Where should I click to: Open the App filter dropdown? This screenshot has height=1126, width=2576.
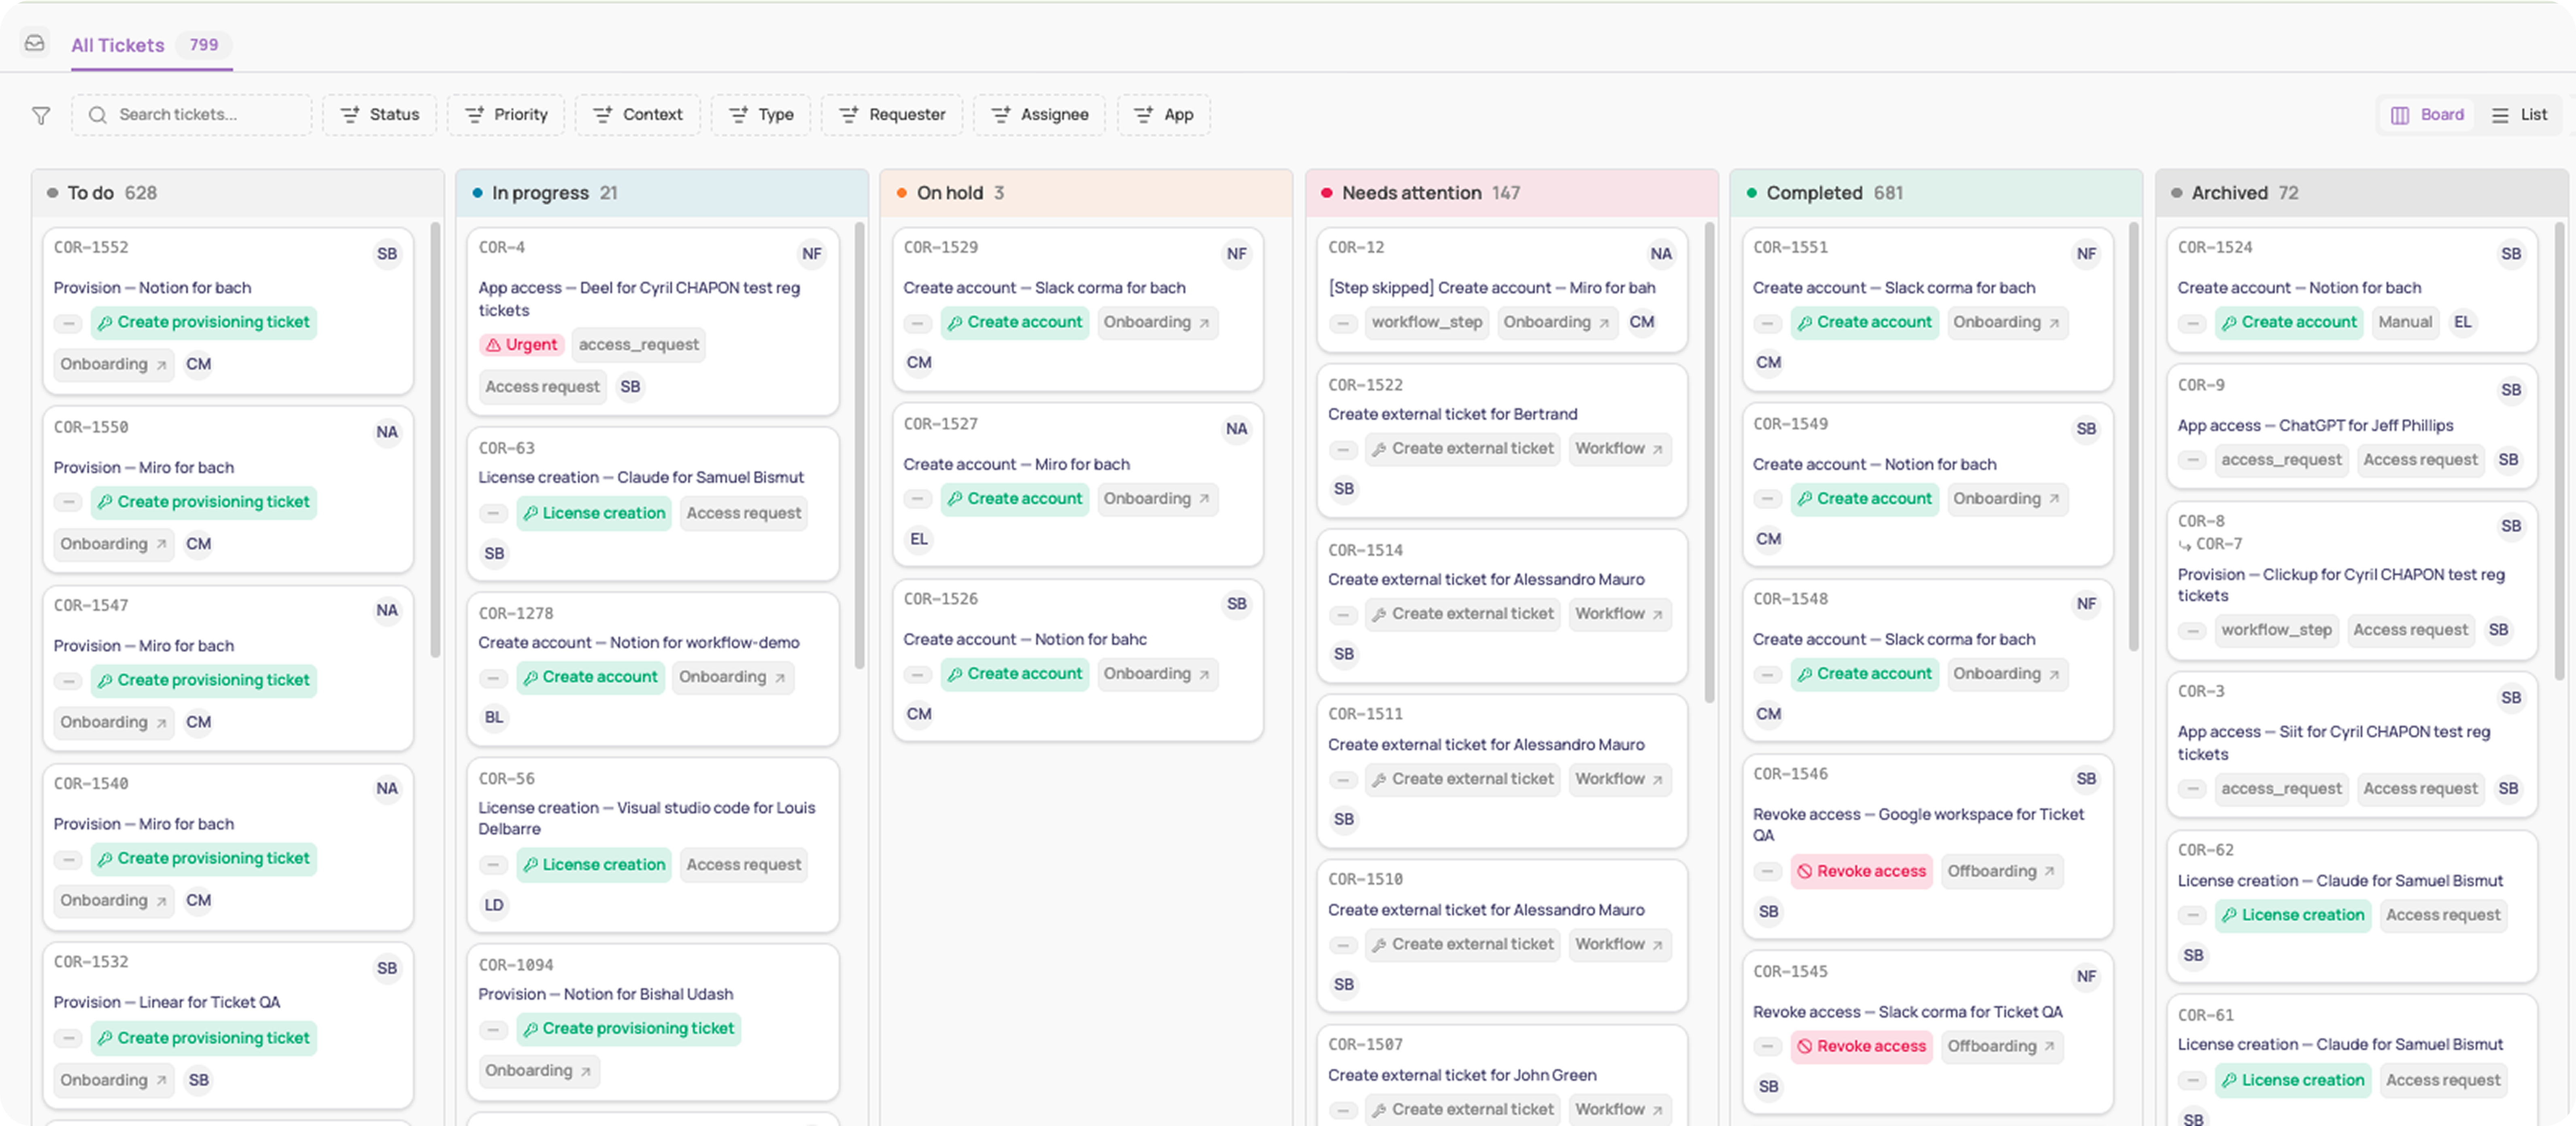1164,115
